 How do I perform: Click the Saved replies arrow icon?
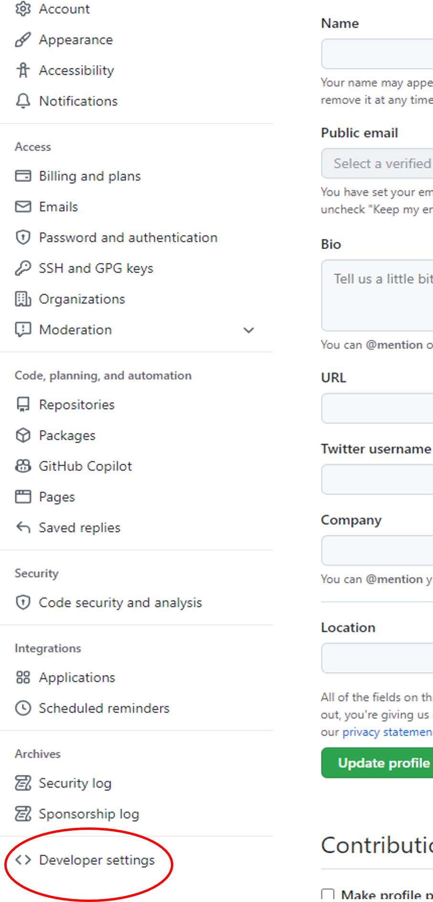[23, 528]
